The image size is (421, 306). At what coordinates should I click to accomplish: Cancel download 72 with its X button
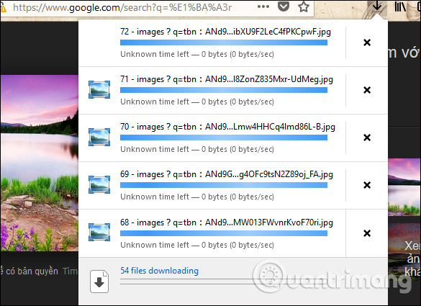(367, 42)
